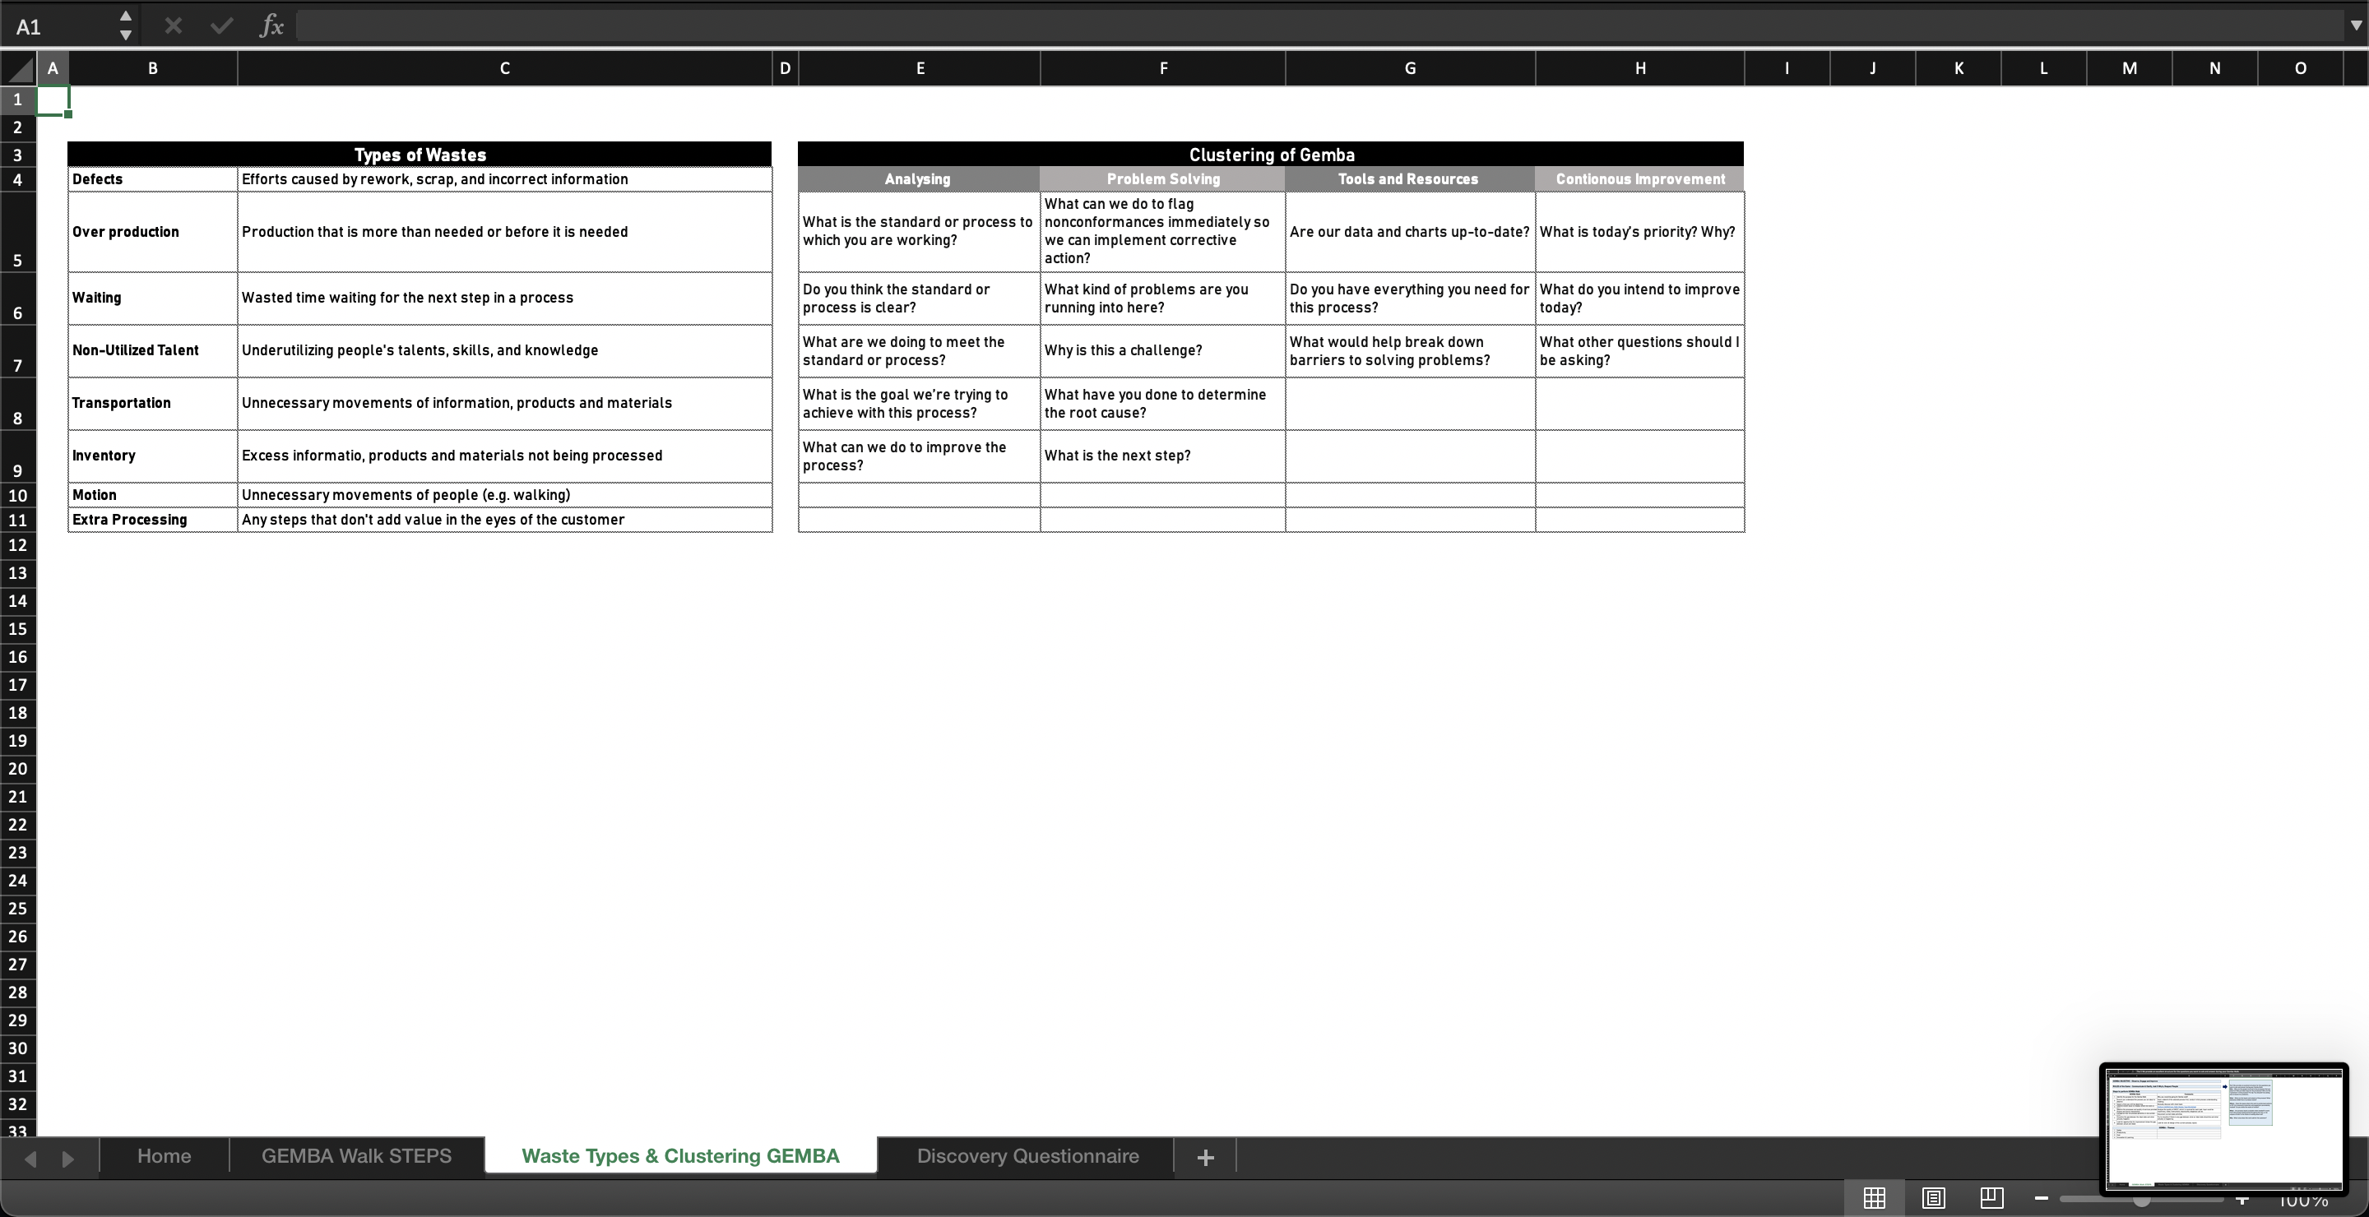This screenshot has width=2369, height=1217.
Task: Open the Name Box stepper dropdown
Action: click(x=126, y=25)
